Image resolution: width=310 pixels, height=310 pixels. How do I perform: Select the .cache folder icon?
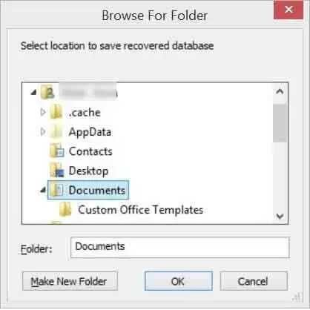[x=56, y=112]
